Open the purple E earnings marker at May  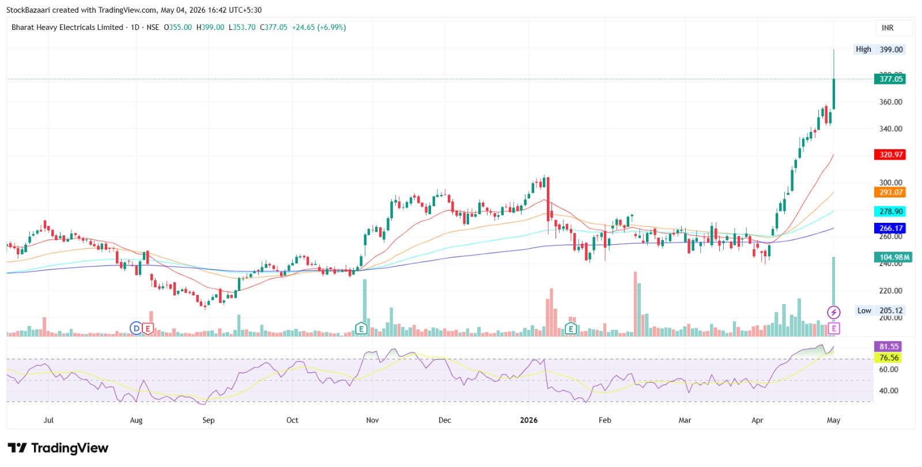(834, 329)
